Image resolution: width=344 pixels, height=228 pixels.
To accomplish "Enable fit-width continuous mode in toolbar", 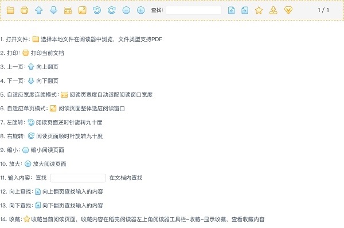I will pos(68,10).
